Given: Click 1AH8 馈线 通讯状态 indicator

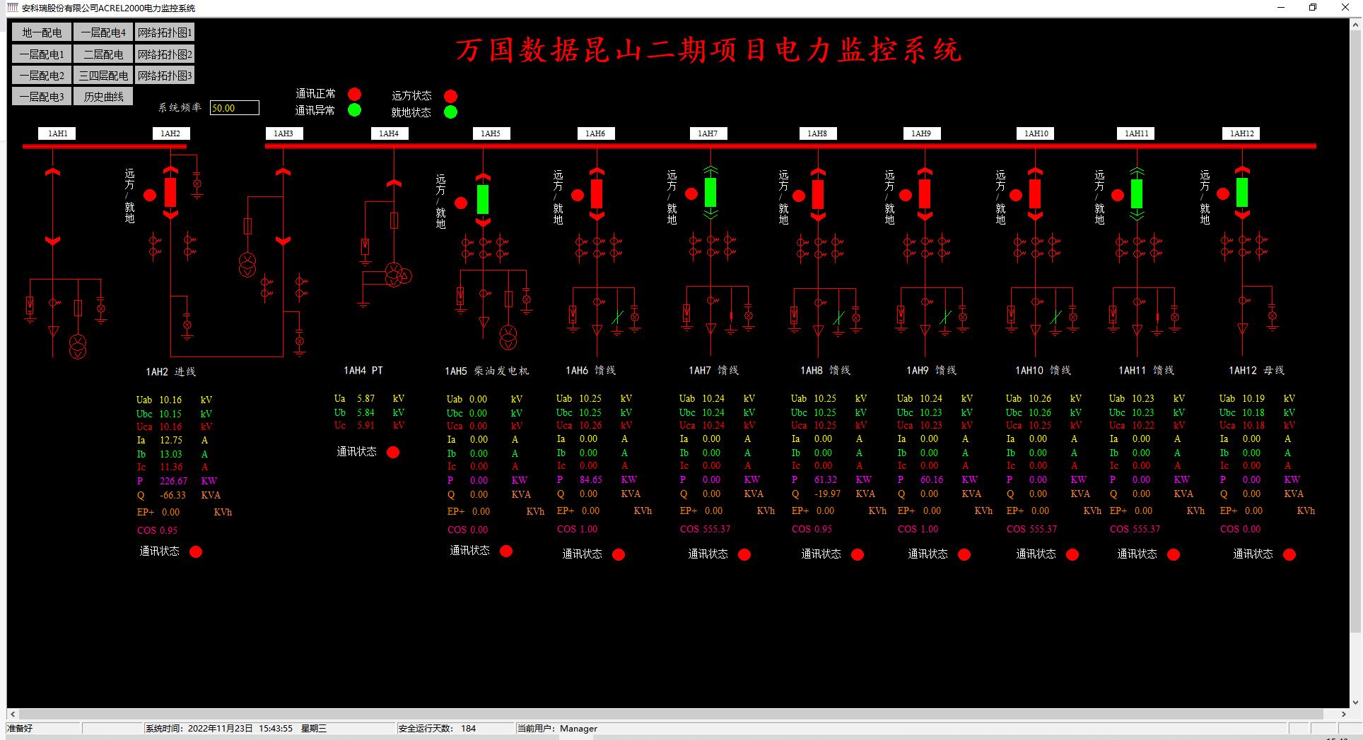Looking at the screenshot, I should pos(858,555).
